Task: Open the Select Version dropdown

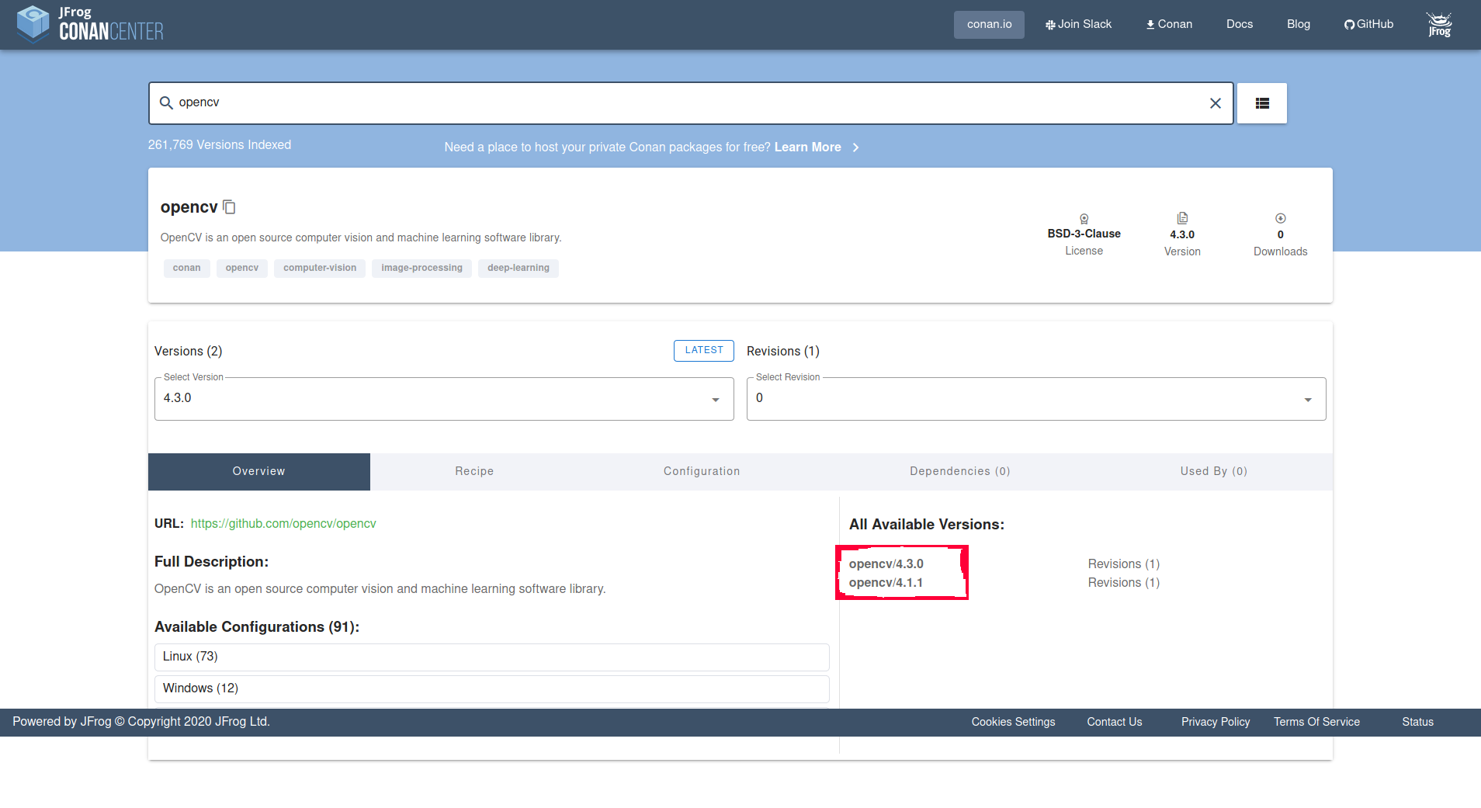Action: [713, 398]
